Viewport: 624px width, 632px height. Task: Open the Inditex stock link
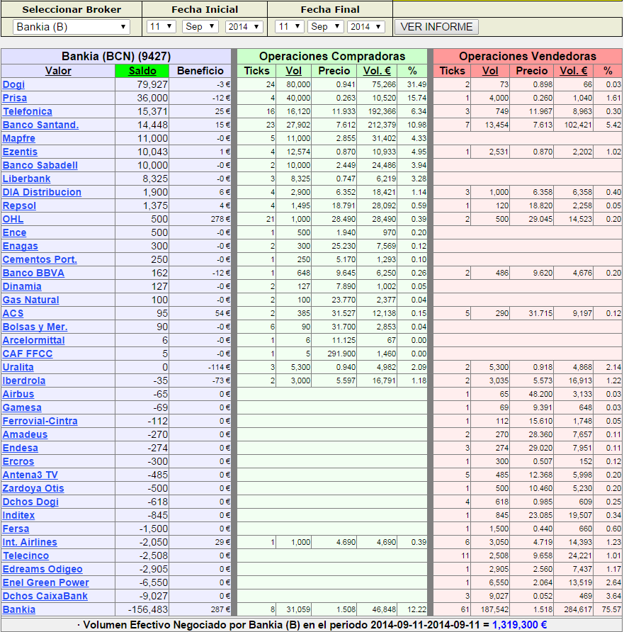tap(19, 516)
